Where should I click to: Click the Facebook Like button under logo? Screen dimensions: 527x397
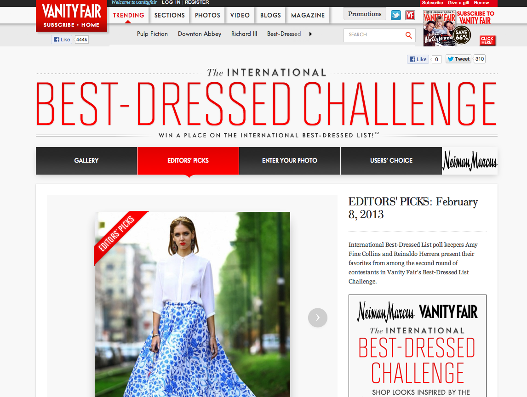pos(62,40)
